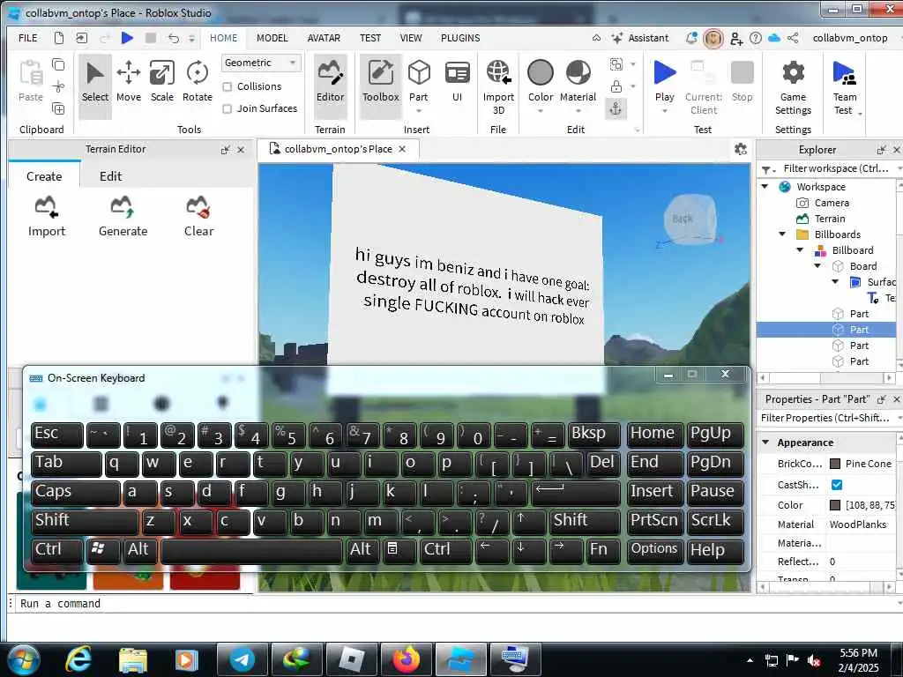Click the blue run arrow in quick access bar

127,38
